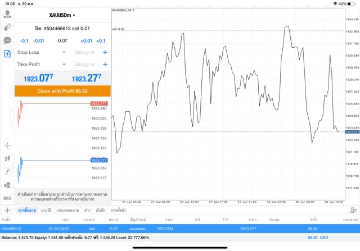Click the 1933.034 open price cell
360x251 pixels.
[x=165, y=229]
